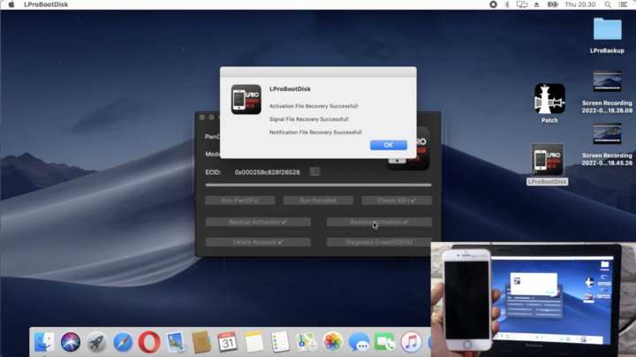Open Notification Center list icon
Screen dimensions: 636x357
click(x=623, y=4)
